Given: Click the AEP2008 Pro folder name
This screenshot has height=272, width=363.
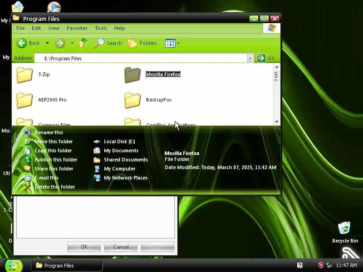Looking at the screenshot, I should 52,100.
